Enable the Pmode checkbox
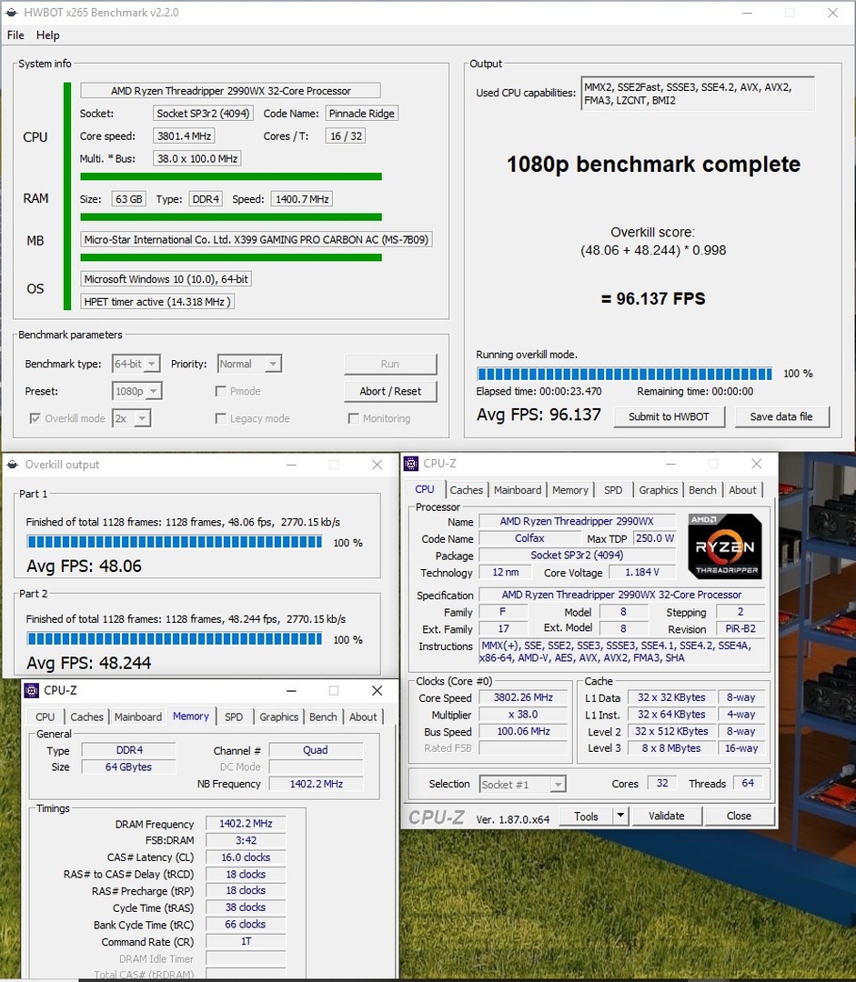856x982 pixels. coord(220,391)
